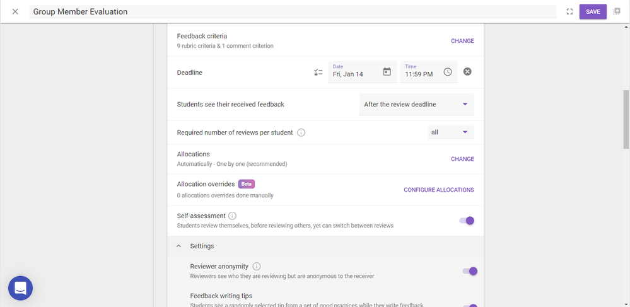Screen dimensions: 630x307
Task: Open the chat support launcher
Action: [x=20, y=288]
